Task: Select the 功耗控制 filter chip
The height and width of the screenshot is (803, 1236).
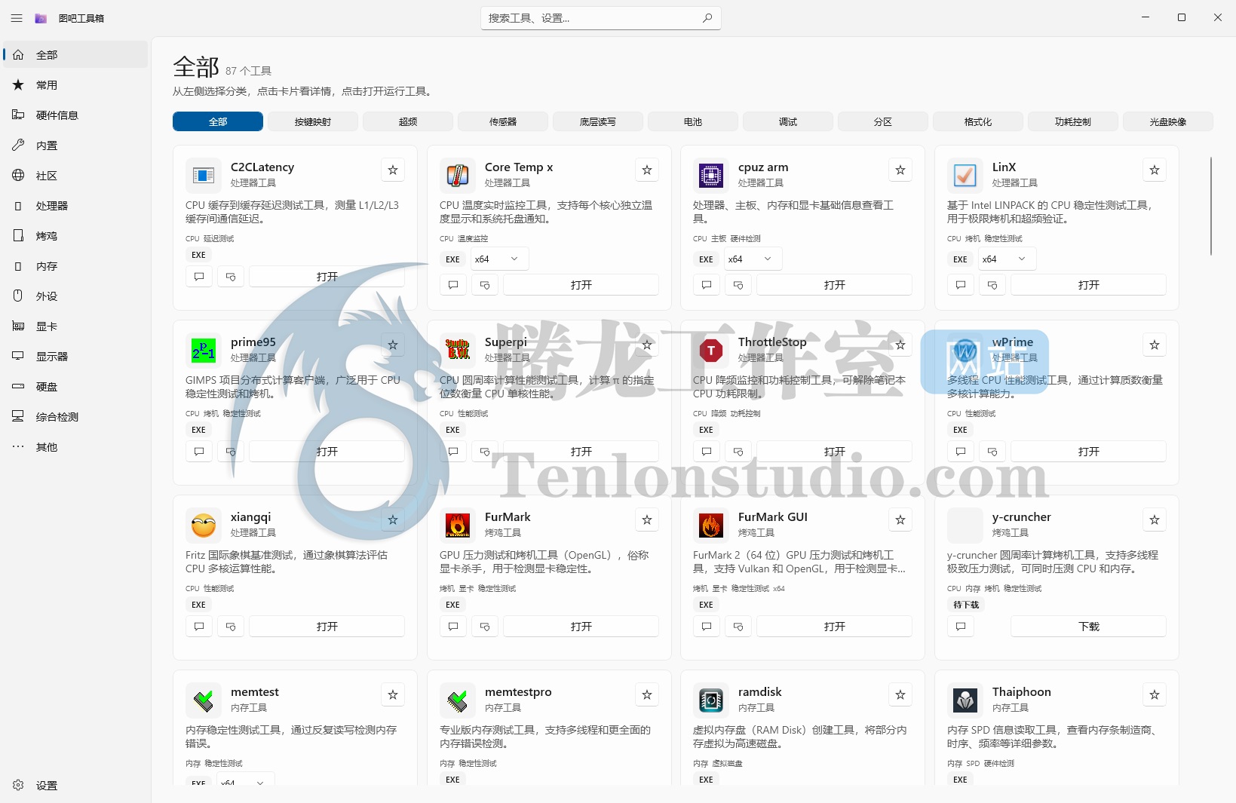Action: 1073,121
